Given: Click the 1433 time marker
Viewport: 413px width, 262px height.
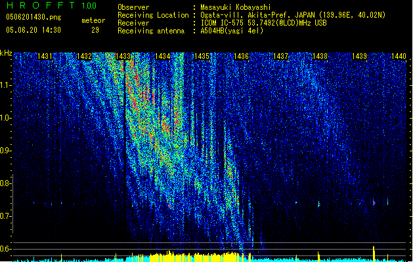Looking at the screenshot, I should pos(123,56).
